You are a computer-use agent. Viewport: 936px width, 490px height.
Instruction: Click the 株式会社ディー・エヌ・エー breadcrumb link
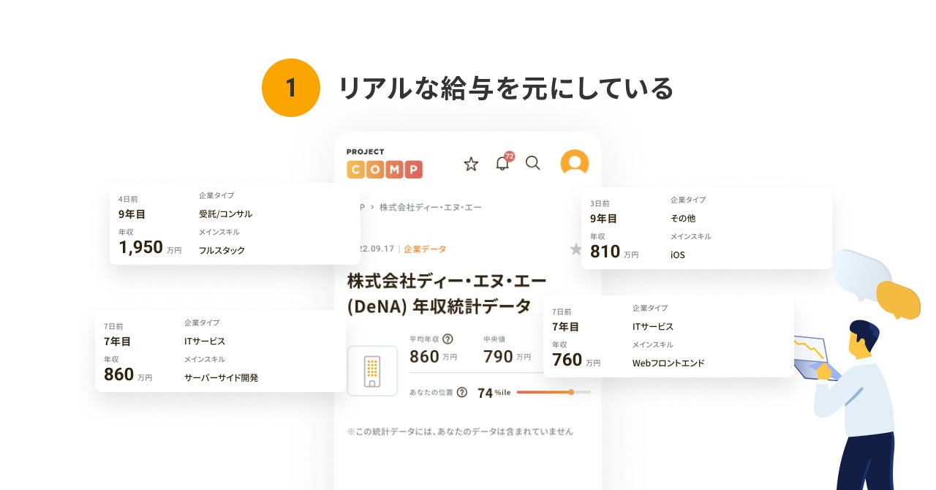point(430,208)
